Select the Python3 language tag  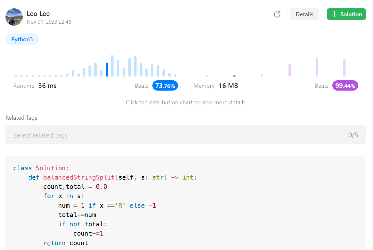point(22,39)
